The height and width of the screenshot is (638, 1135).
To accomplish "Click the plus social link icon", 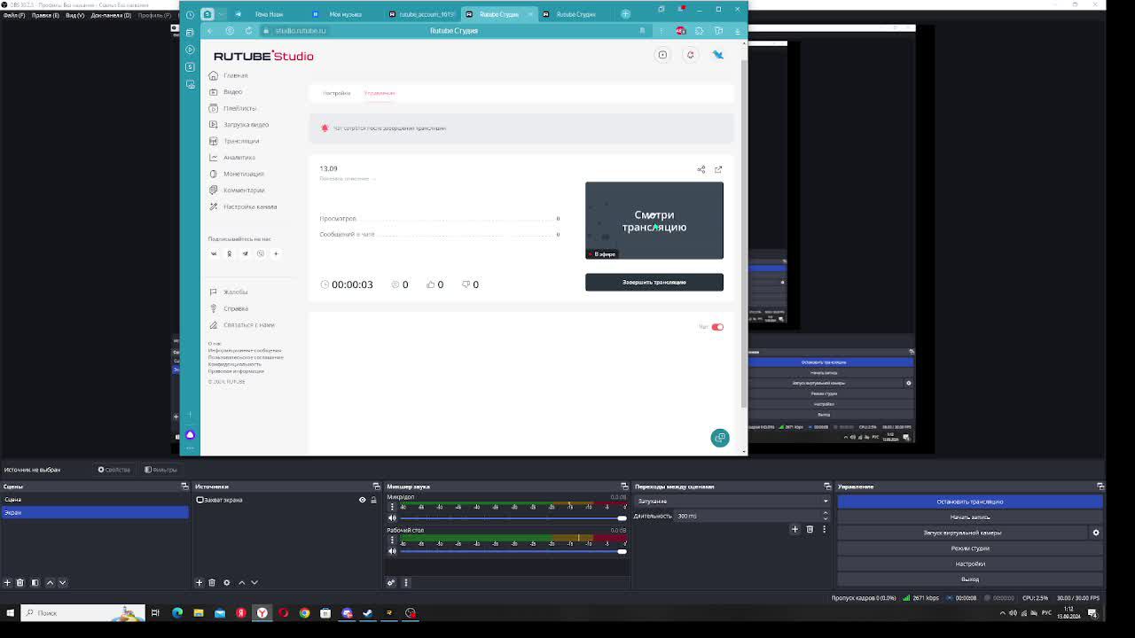I will [x=276, y=253].
